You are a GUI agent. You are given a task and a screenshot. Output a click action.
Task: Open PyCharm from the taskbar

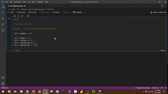coord(93,92)
